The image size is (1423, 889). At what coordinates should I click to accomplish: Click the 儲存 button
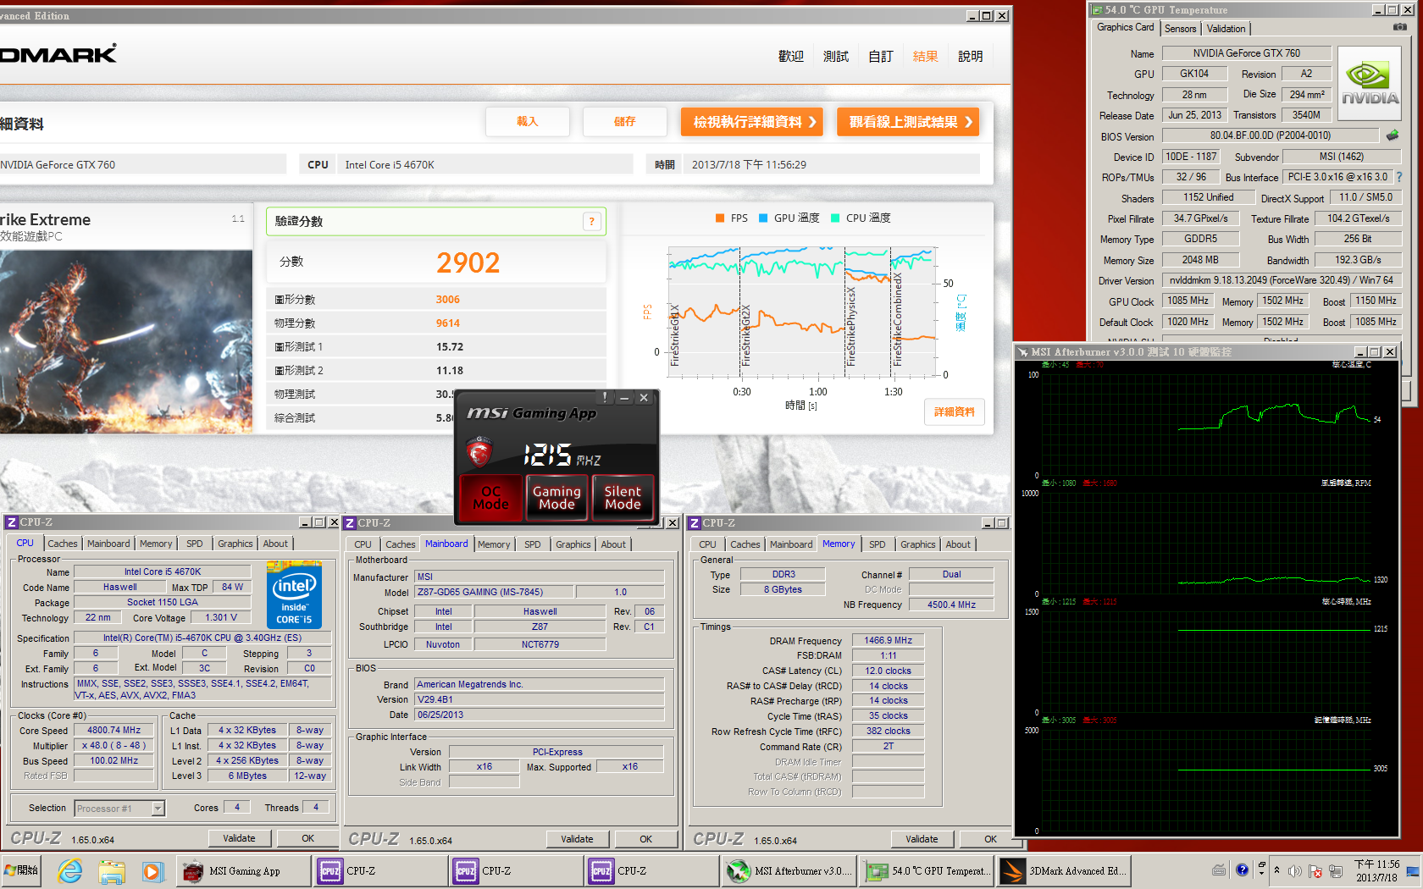click(x=625, y=122)
